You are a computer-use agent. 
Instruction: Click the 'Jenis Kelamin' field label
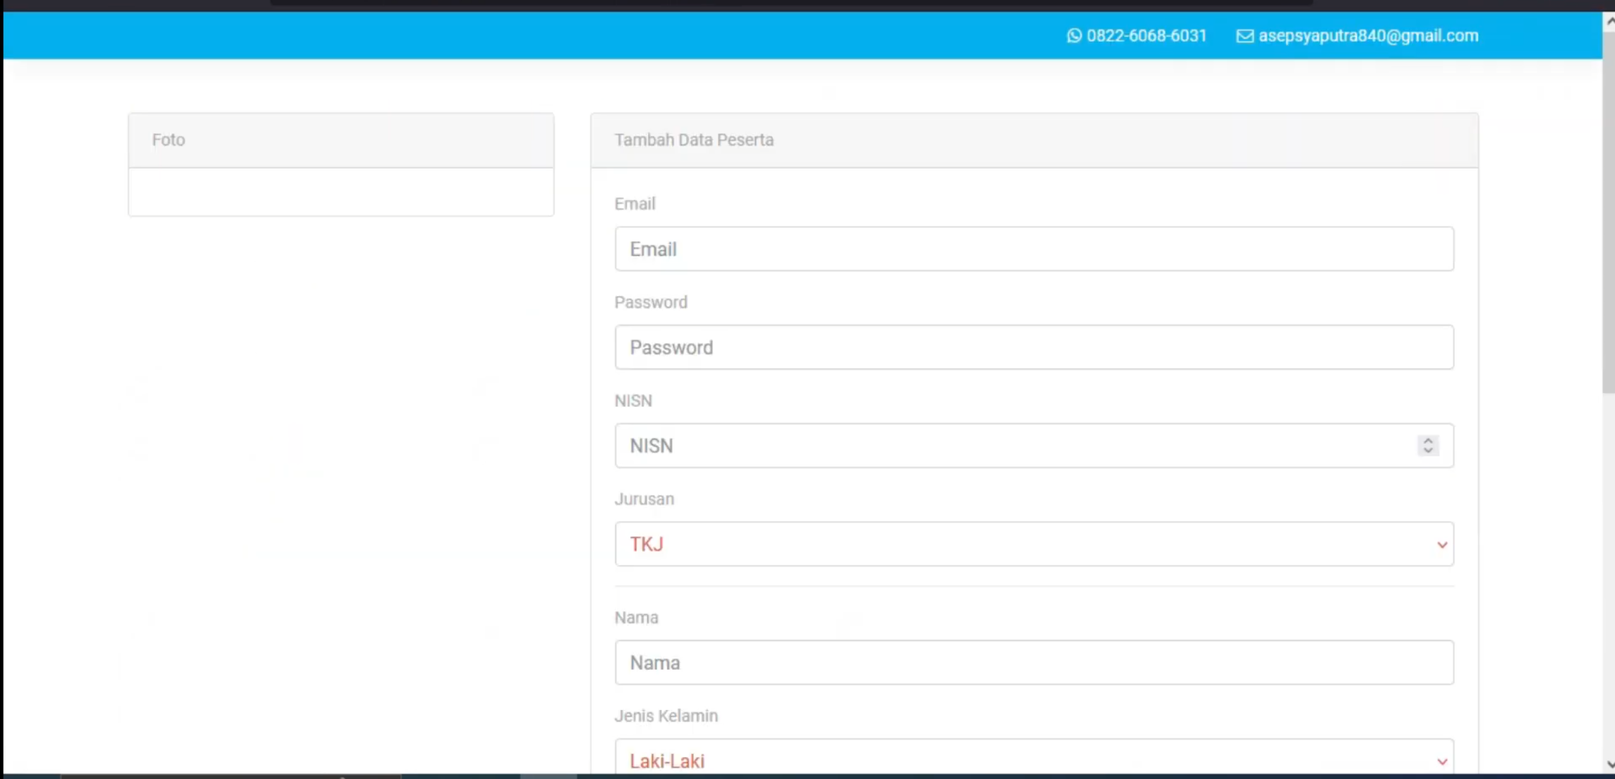[666, 716]
